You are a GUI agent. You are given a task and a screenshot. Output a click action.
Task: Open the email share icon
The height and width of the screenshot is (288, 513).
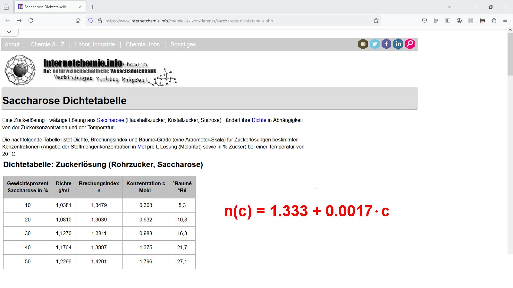point(363,44)
